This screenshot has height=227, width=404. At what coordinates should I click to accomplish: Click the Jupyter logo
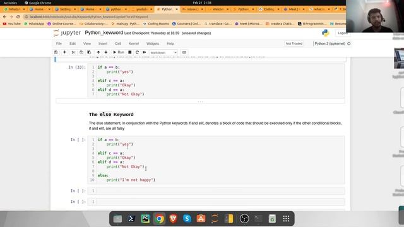pos(67,33)
